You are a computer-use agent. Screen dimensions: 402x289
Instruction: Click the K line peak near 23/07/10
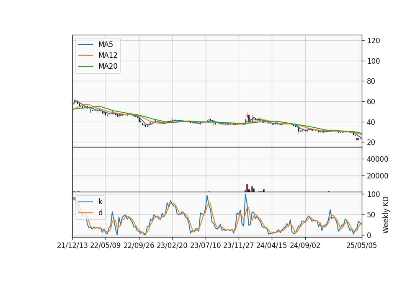point(207,196)
